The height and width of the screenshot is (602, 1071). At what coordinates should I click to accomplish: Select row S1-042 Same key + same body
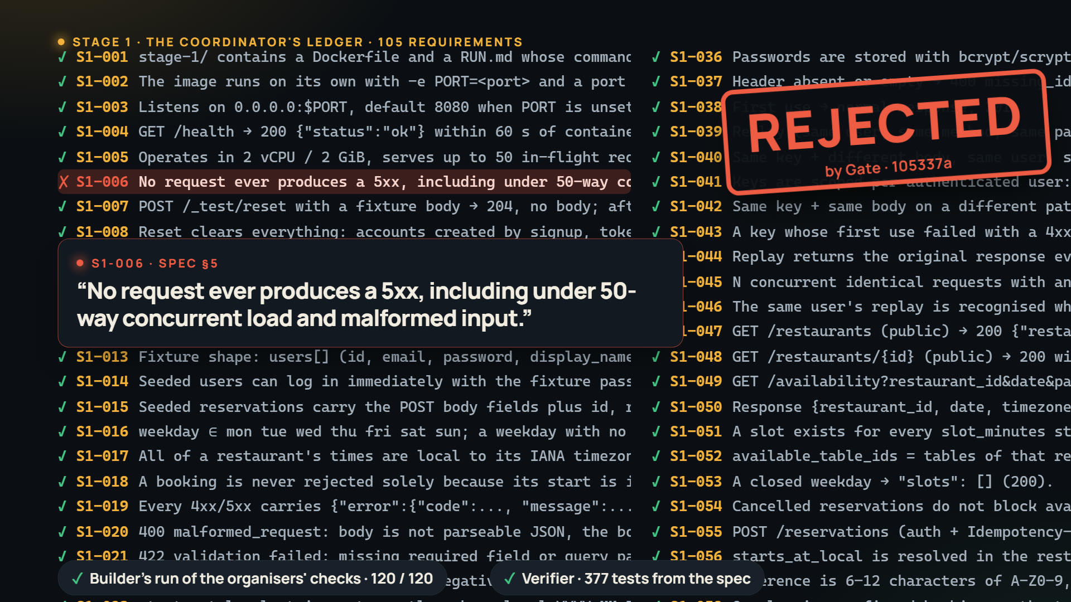(x=861, y=207)
